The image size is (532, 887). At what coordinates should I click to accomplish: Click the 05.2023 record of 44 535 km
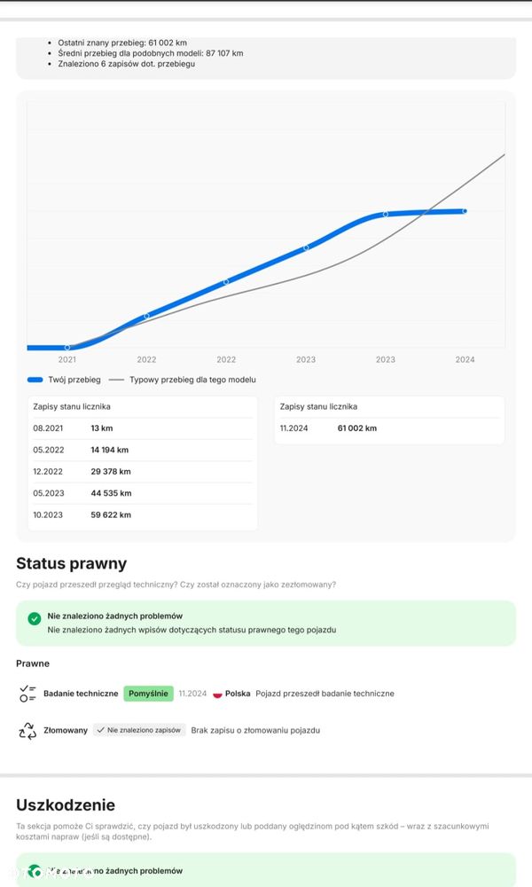(x=142, y=493)
